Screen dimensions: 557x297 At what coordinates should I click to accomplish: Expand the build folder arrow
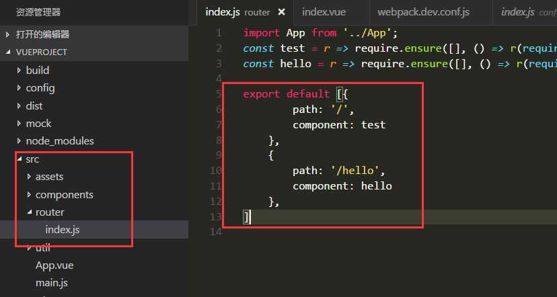[x=19, y=70]
